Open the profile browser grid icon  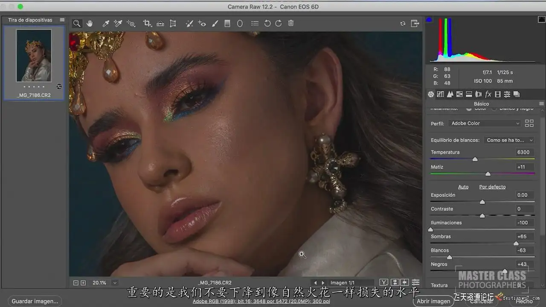529,123
